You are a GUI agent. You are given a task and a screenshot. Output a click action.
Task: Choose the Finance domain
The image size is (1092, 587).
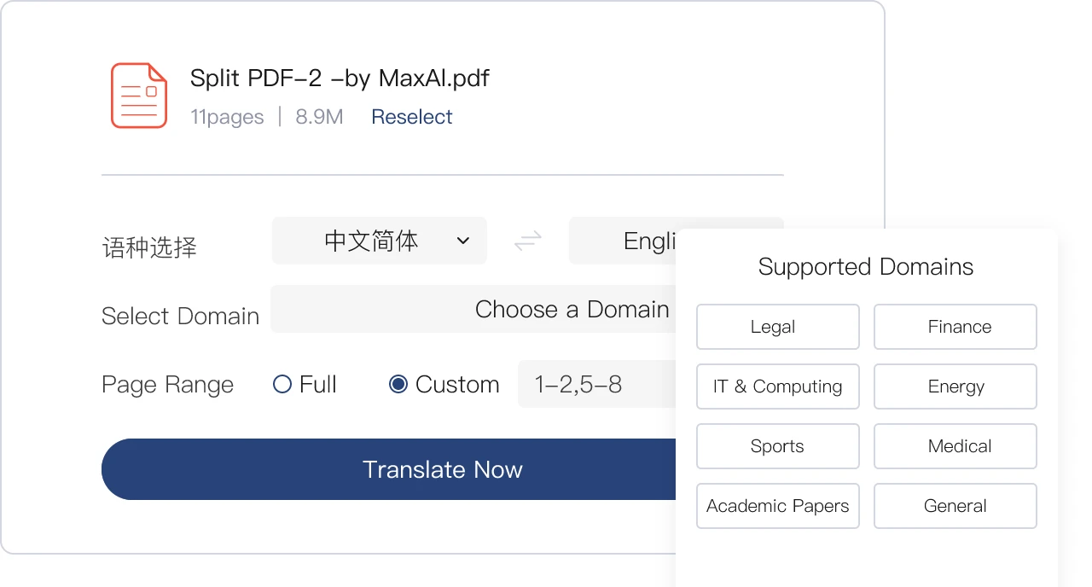(955, 327)
